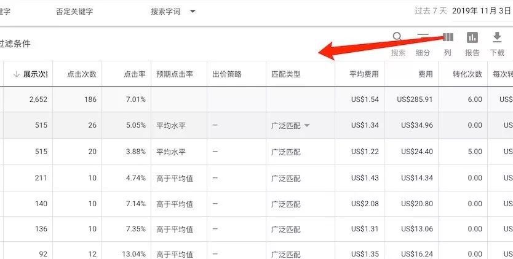Click the search (搜索) magnifier icon
The height and width of the screenshot is (259, 513).
point(398,38)
